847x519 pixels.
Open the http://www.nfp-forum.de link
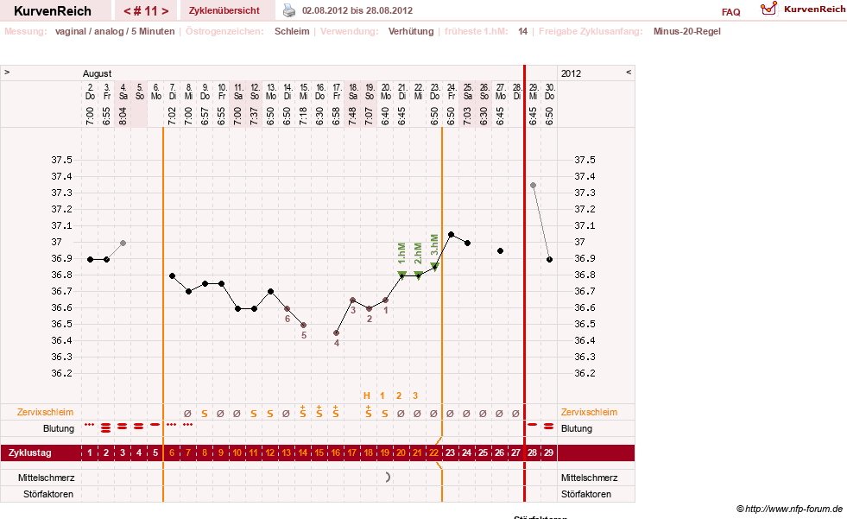(794, 509)
